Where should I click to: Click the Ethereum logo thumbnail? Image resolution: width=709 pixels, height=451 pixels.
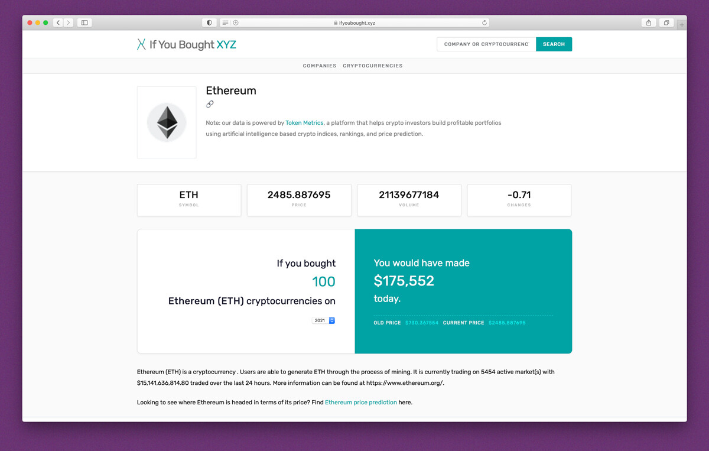(167, 122)
